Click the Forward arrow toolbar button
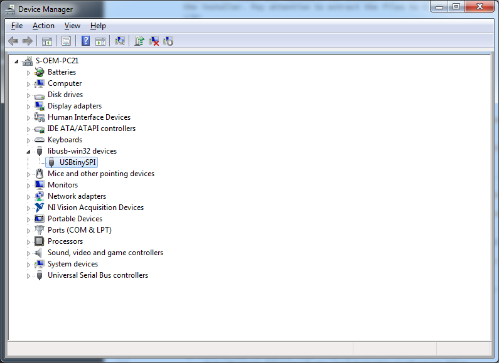499x363 pixels. pos(28,41)
